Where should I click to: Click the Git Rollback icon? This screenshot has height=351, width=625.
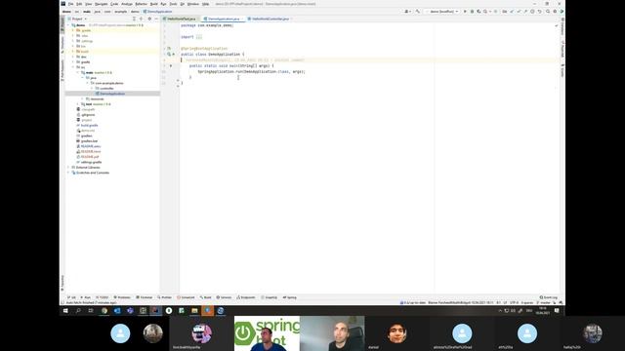tap(539, 12)
